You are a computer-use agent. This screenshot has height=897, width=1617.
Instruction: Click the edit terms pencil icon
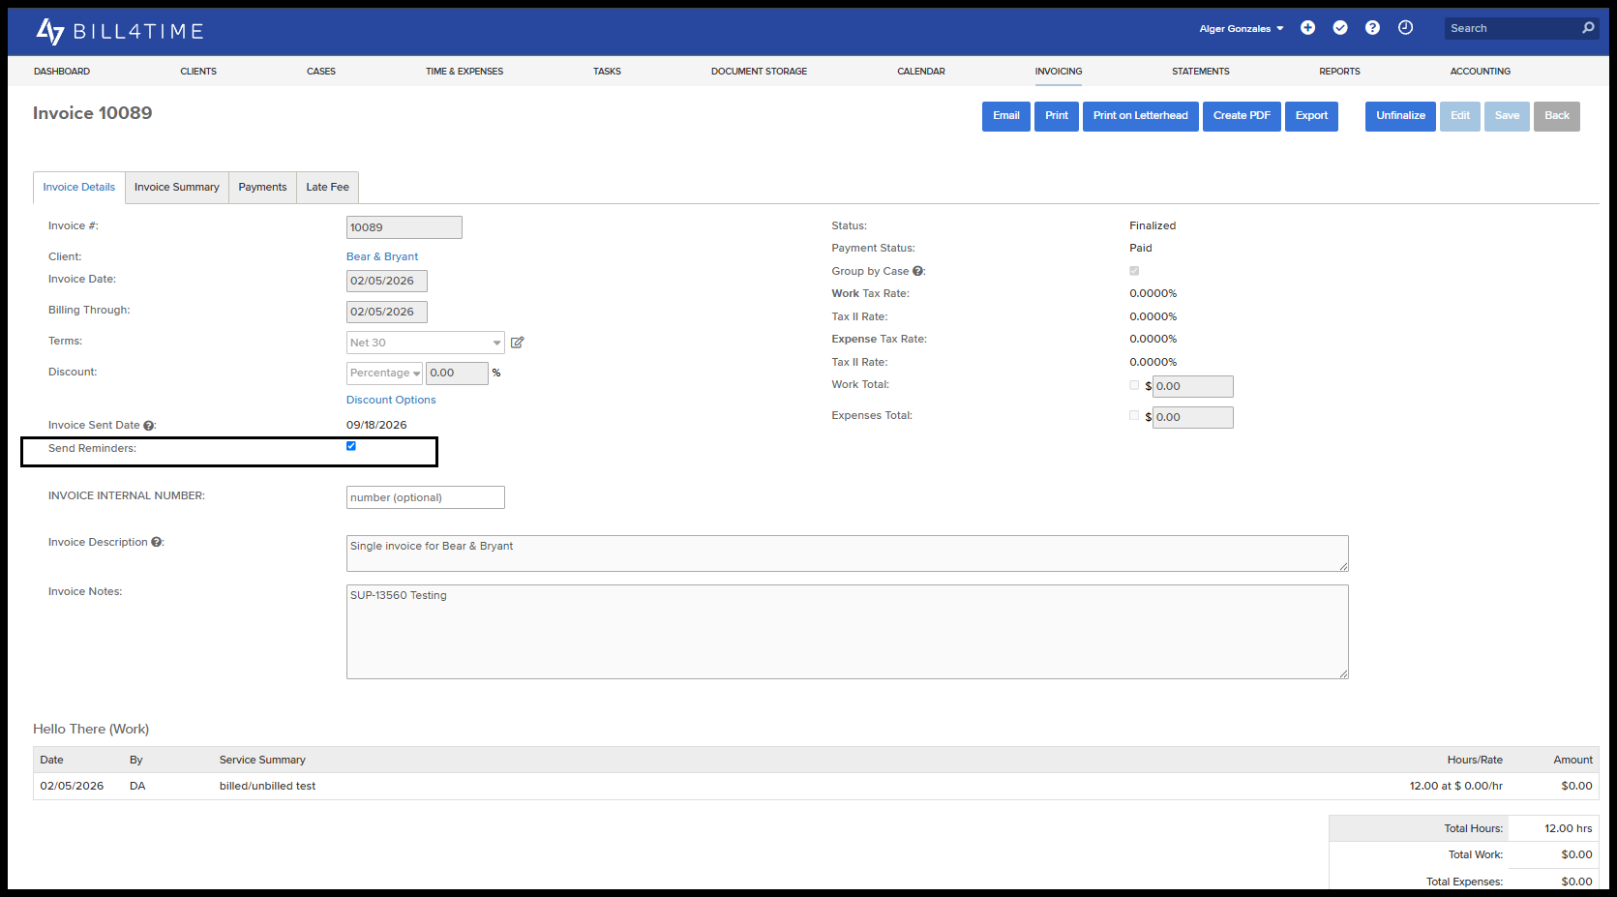pyautogui.click(x=518, y=343)
